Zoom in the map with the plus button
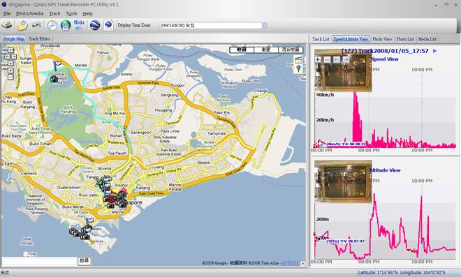The image size is (461, 277). 10,70
